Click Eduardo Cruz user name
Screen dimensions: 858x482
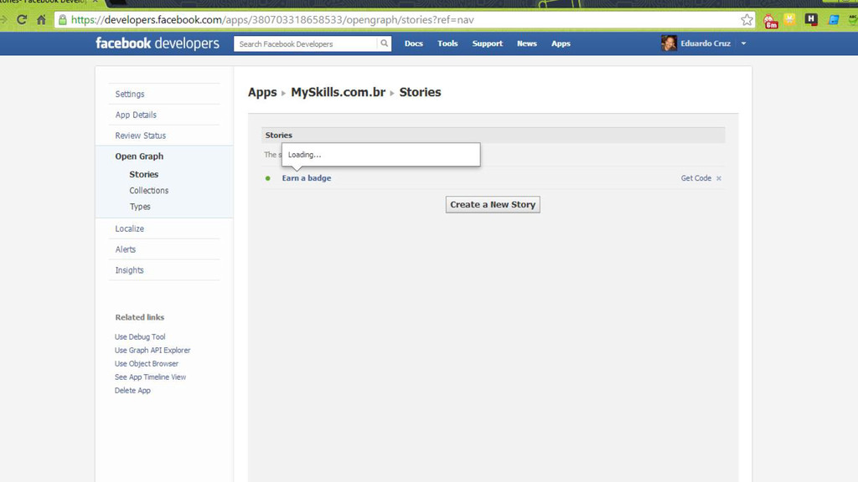coord(706,44)
